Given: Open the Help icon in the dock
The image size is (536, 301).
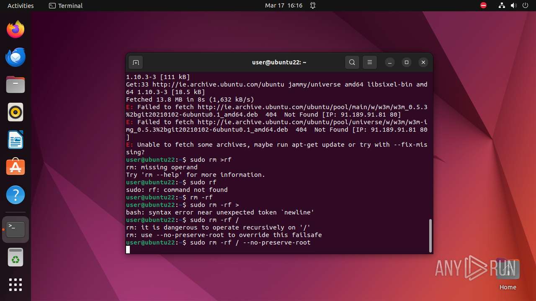Looking at the screenshot, I should [15, 195].
